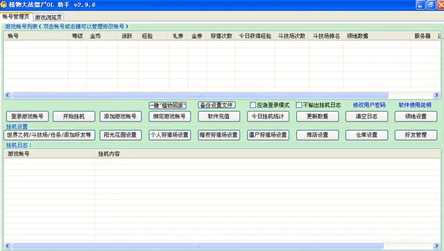Screen dimensions: 444x251
Task: Sort account list by 等级 column
Action: [77, 36]
